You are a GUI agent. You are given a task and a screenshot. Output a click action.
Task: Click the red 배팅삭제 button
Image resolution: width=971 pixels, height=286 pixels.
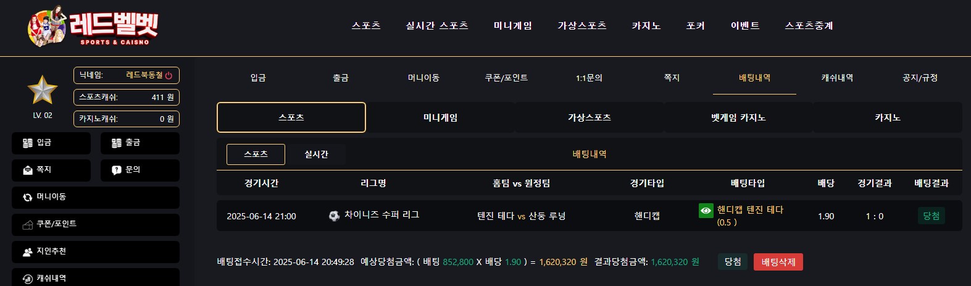click(778, 262)
